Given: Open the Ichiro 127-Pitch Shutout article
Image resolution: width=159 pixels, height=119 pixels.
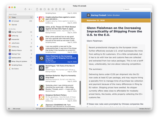Looking at the screenshot, I should (x=57, y=30).
